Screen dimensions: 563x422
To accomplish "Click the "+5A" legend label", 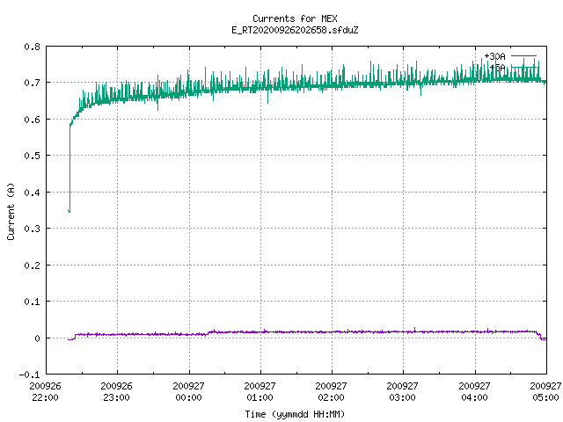I will coord(497,68).
